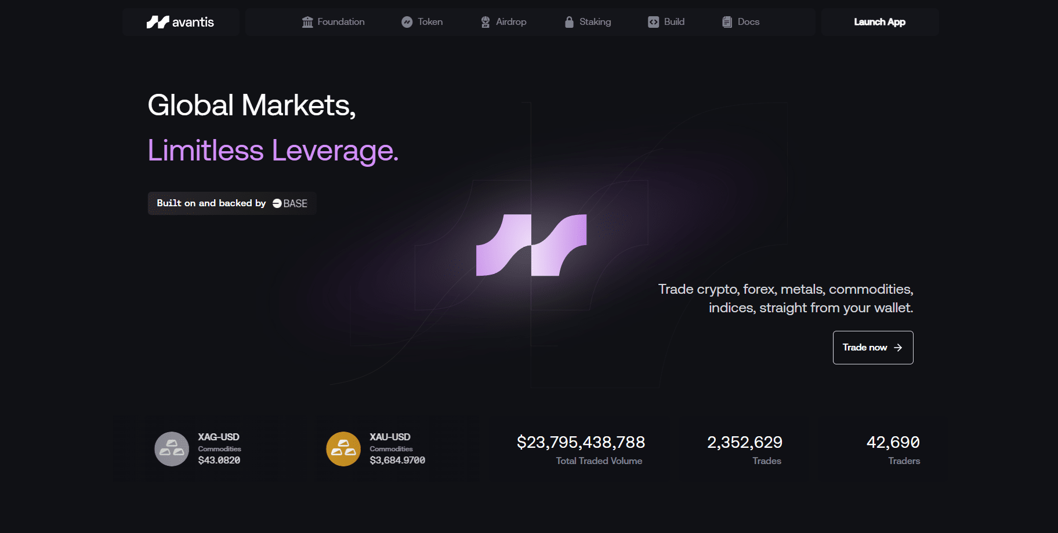Click the Built on and backed by BASE badge
This screenshot has height=533, width=1058.
click(x=231, y=203)
